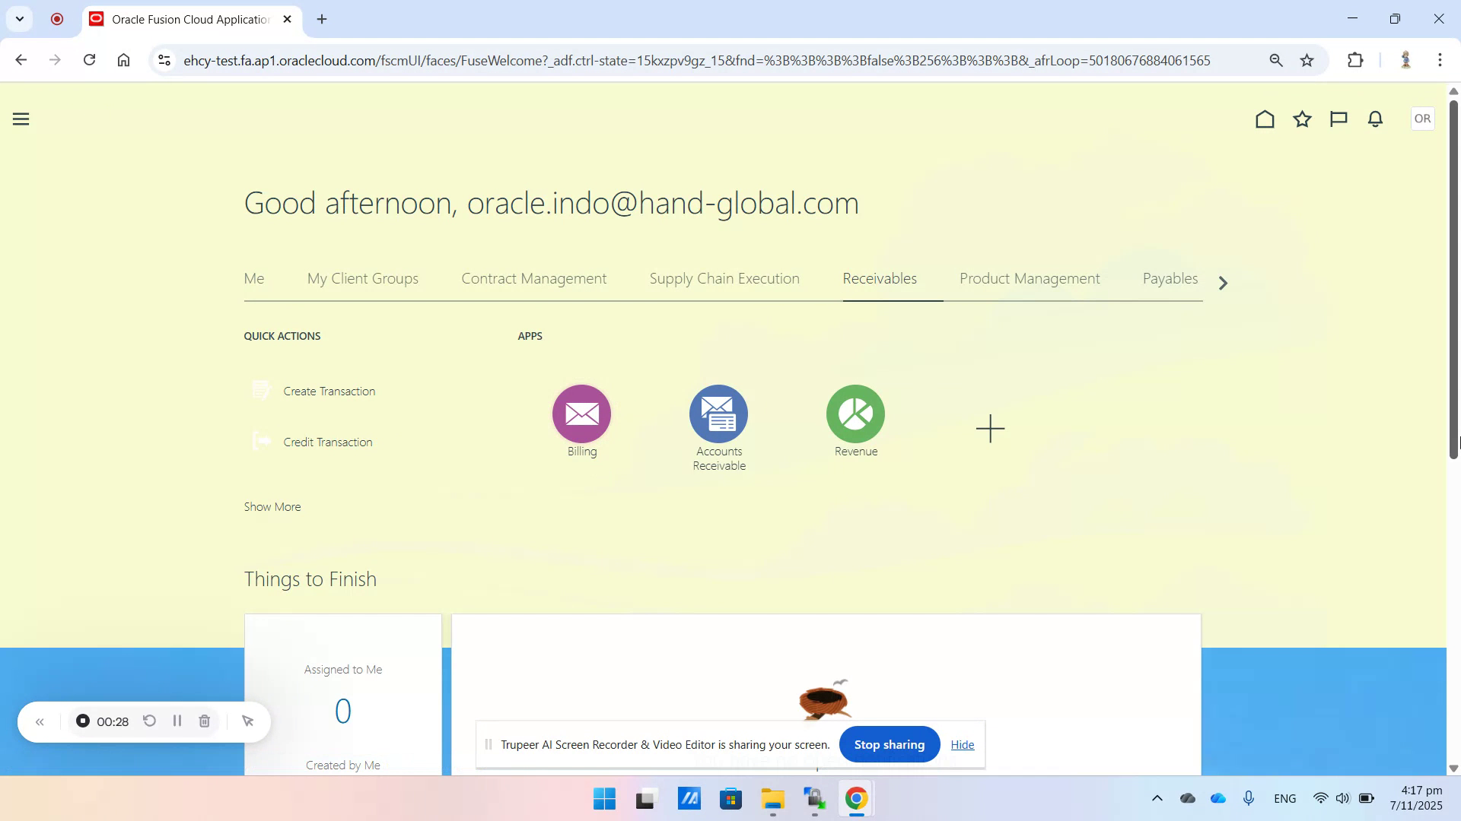The height and width of the screenshot is (821, 1461).
Task: Hide the screen sharing banner
Action: pyautogui.click(x=962, y=744)
